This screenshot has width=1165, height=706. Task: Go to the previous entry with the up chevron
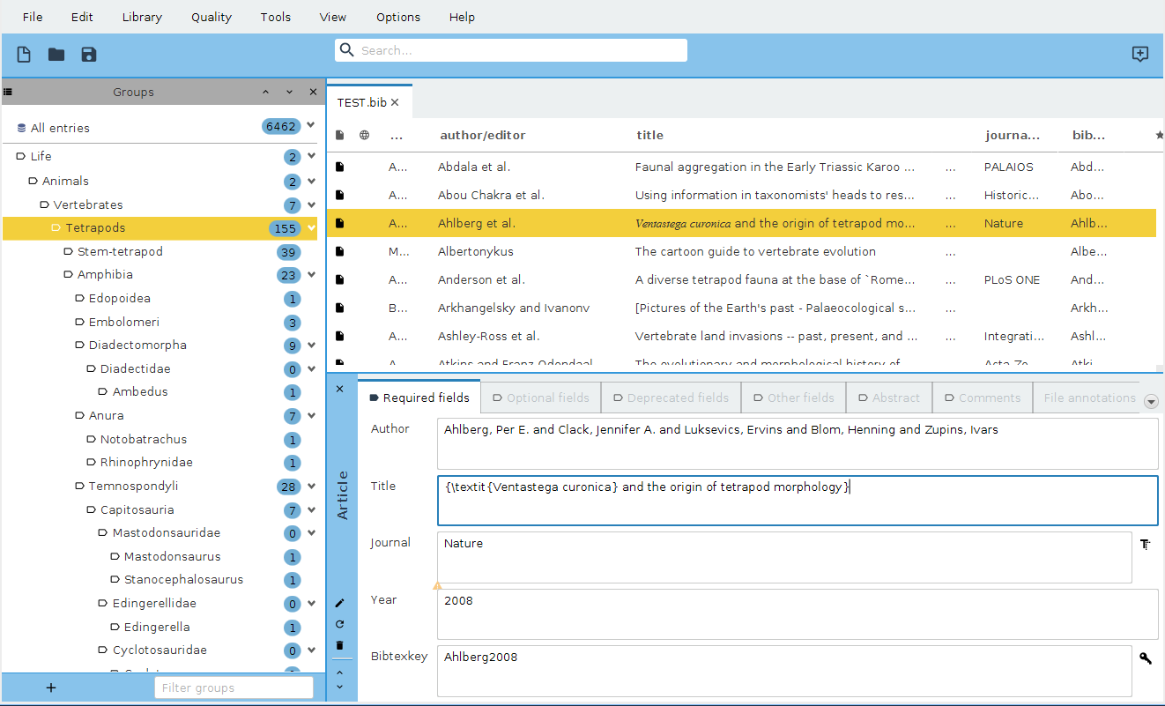(340, 672)
